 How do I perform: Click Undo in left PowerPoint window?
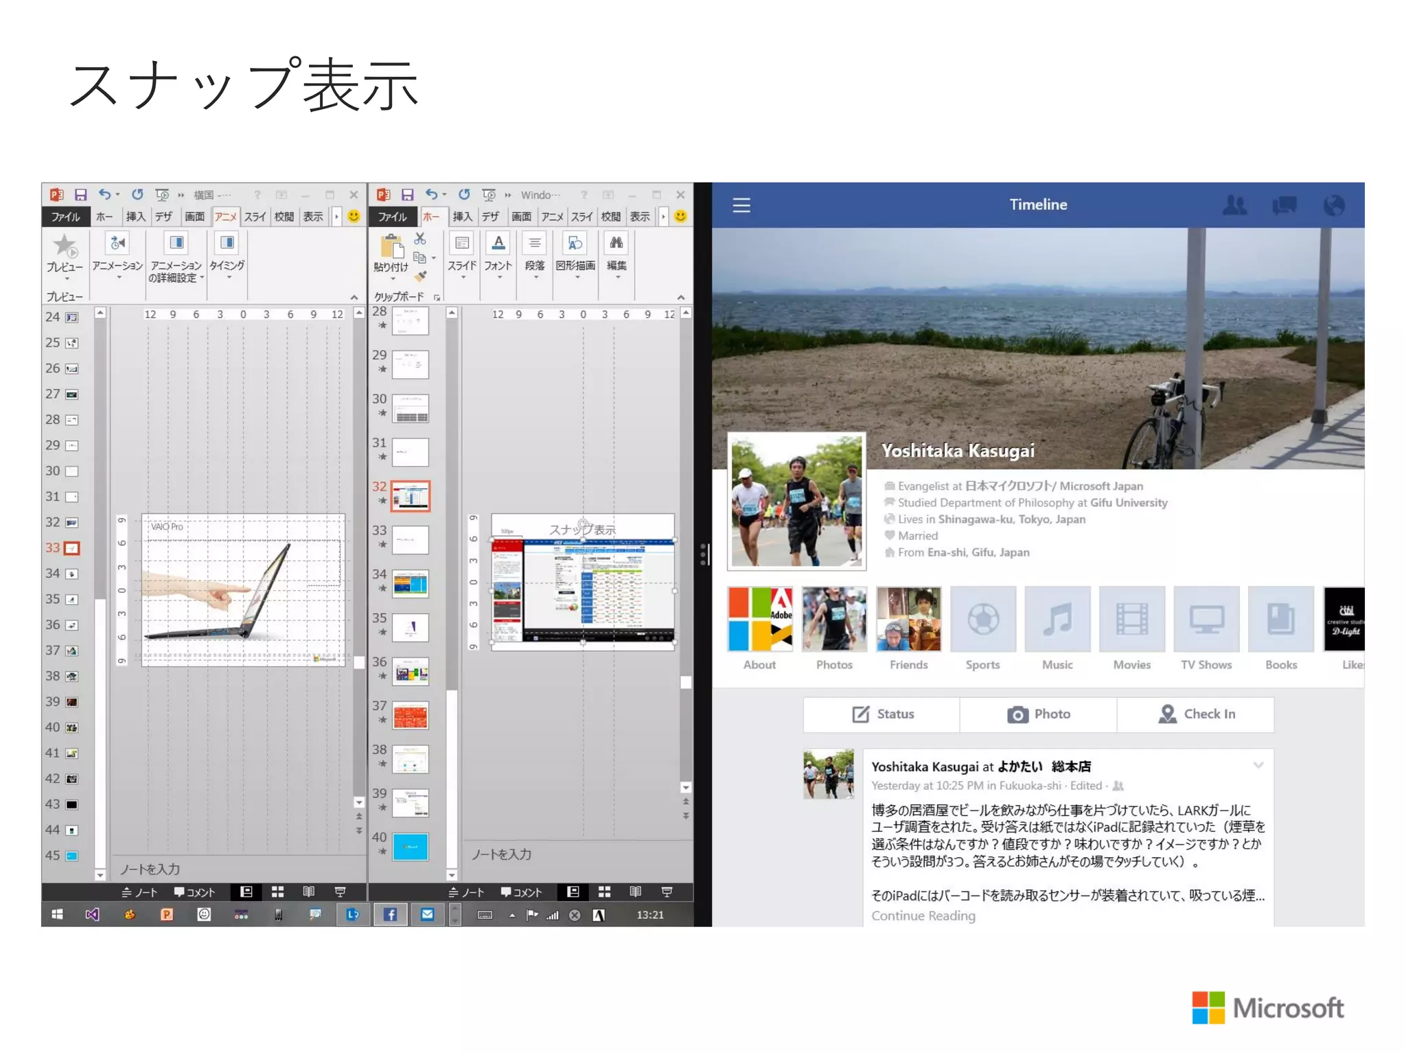105,195
